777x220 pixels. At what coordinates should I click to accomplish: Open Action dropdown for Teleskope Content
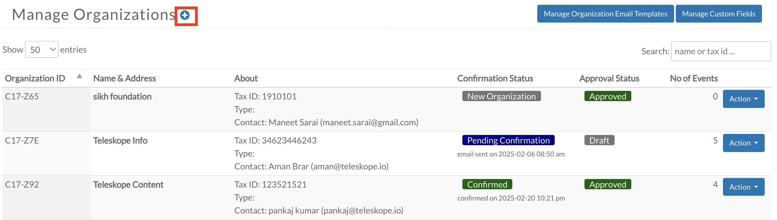[743, 187]
